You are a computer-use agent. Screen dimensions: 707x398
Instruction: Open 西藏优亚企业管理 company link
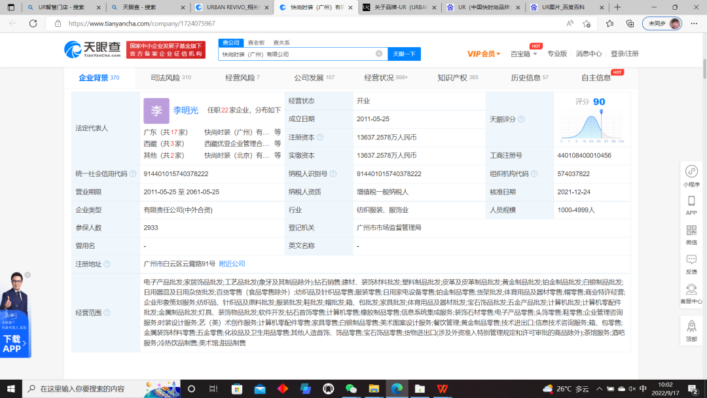(x=237, y=144)
